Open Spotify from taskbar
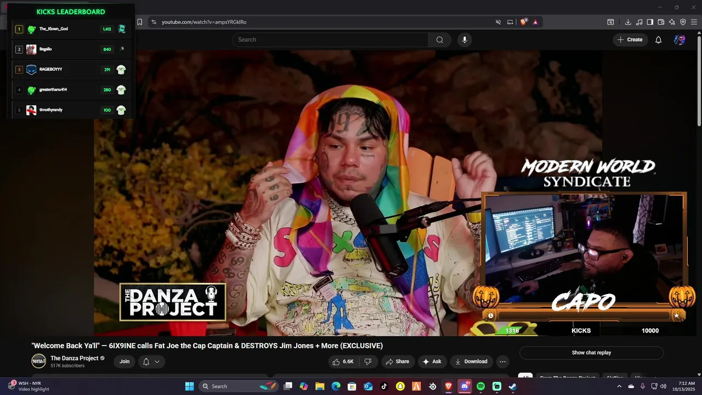 (480, 386)
